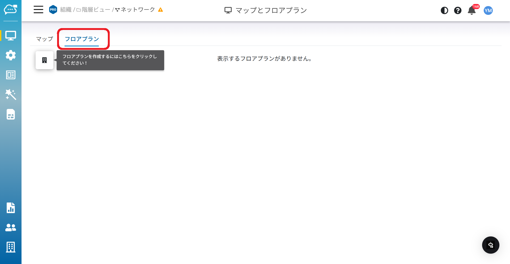Open the settings gear in sidebar
The height and width of the screenshot is (264, 510).
coord(11,55)
